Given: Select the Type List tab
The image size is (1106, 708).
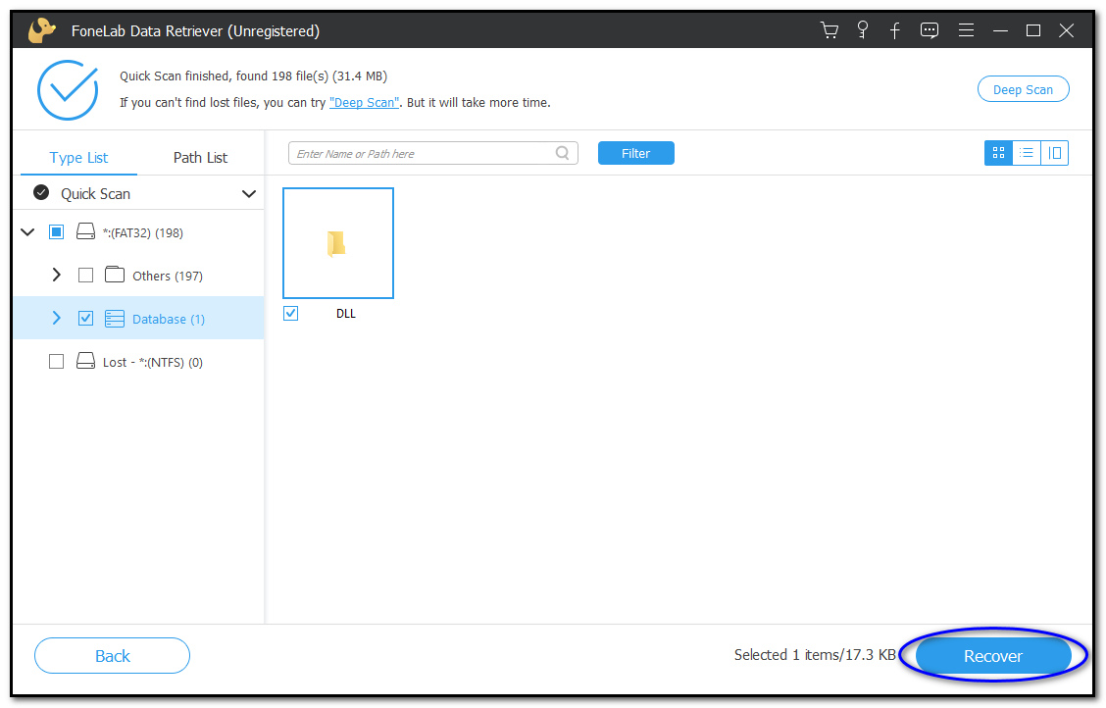Looking at the screenshot, I should [79, 158].
